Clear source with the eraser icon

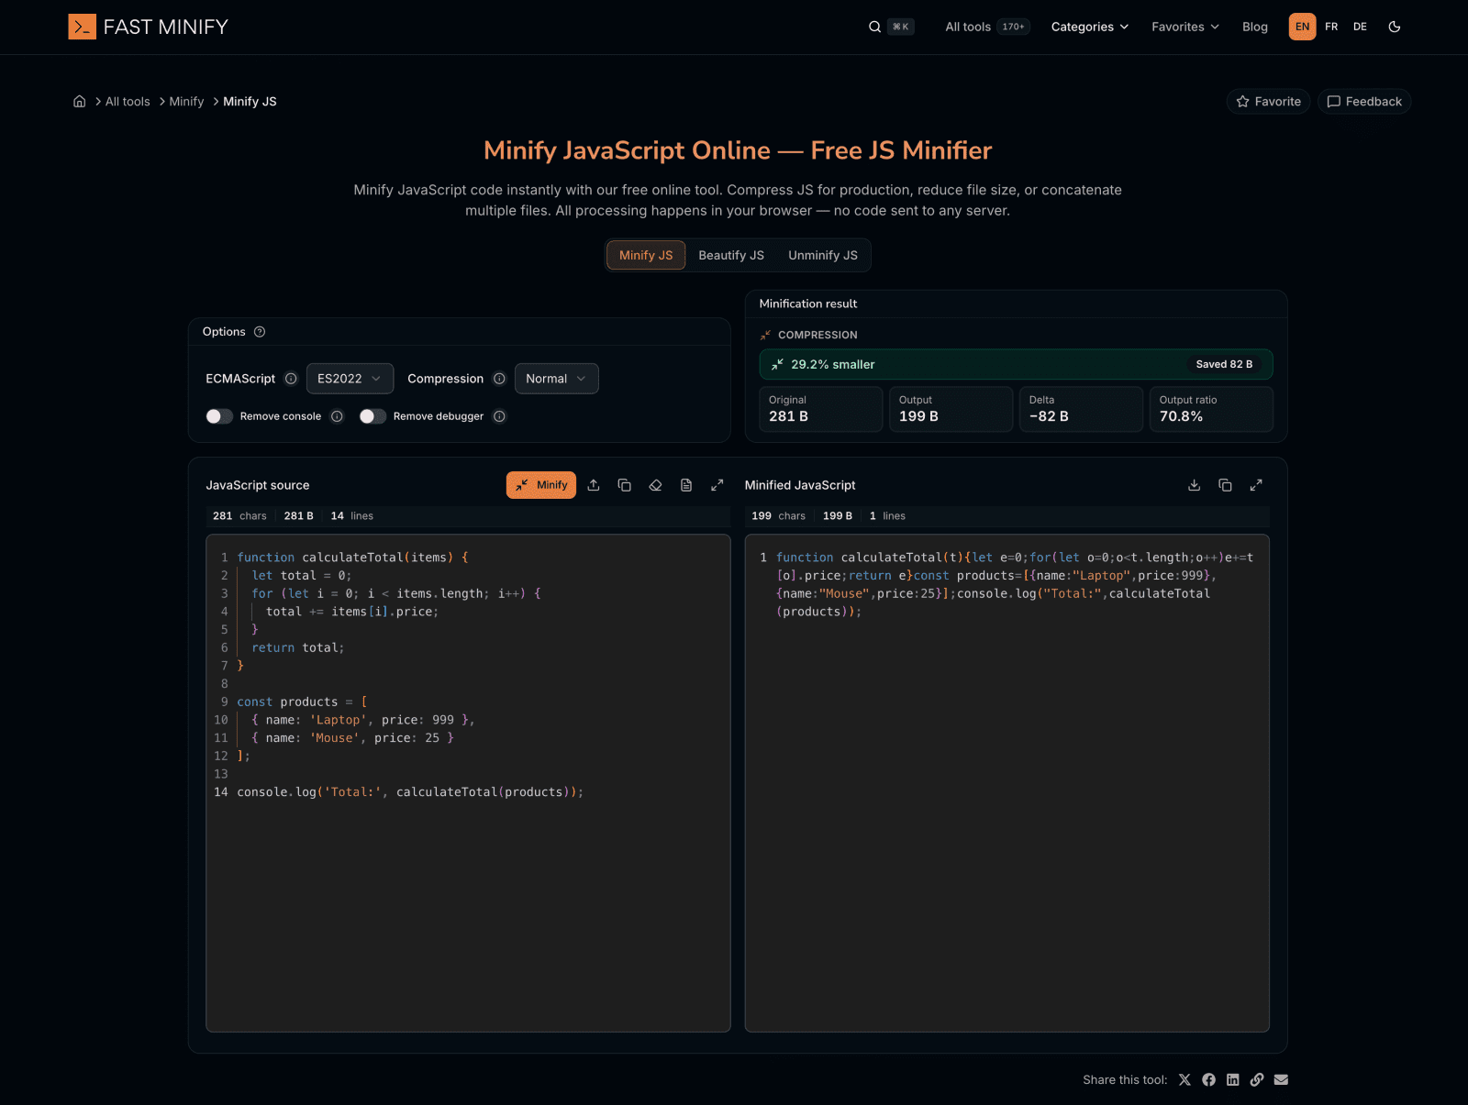coord(655,485)
